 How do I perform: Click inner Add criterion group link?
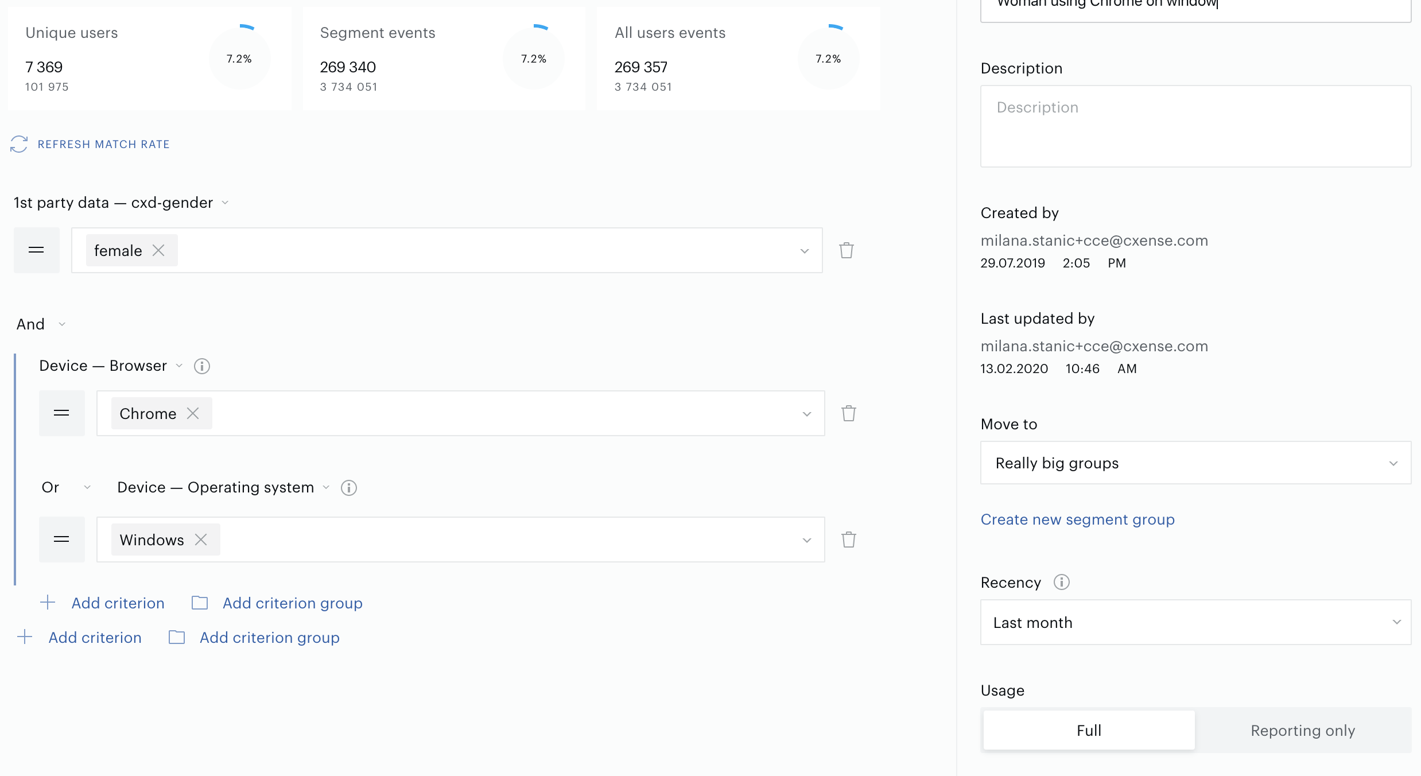293,603
